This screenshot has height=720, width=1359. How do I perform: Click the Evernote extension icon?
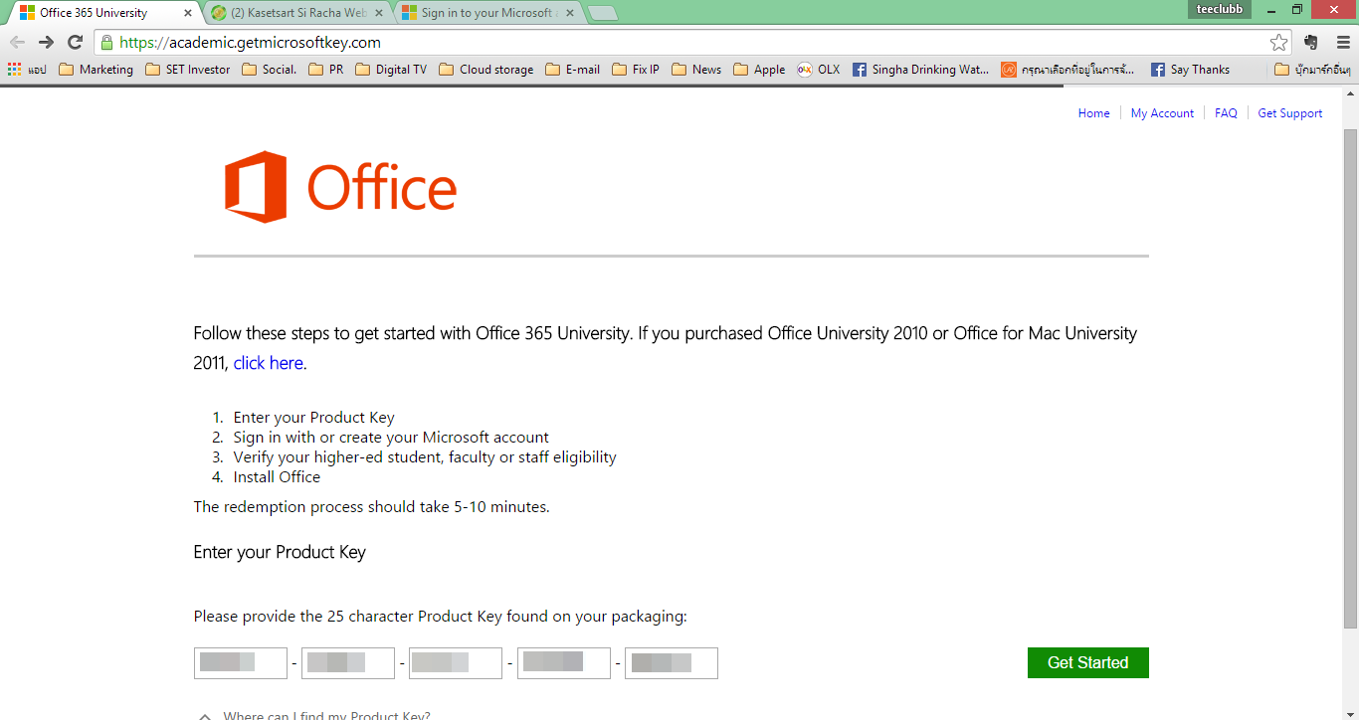pyautogui.click(x=1311, y=43)
